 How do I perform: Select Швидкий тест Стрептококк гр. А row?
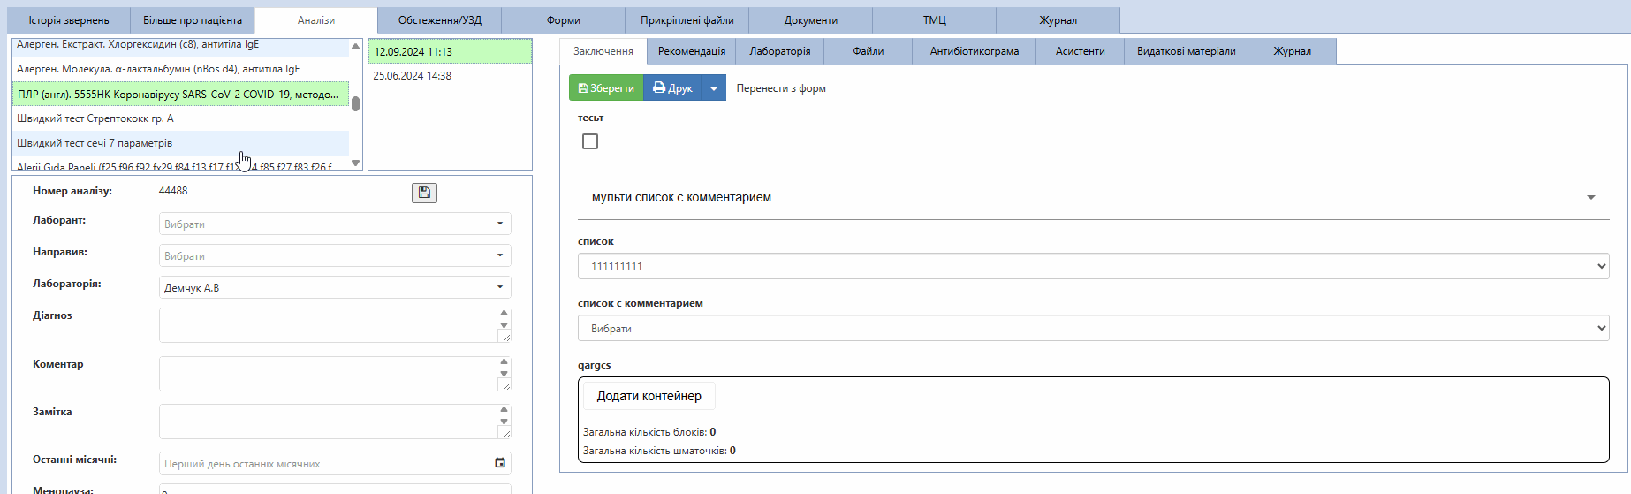tap(180, 118)
